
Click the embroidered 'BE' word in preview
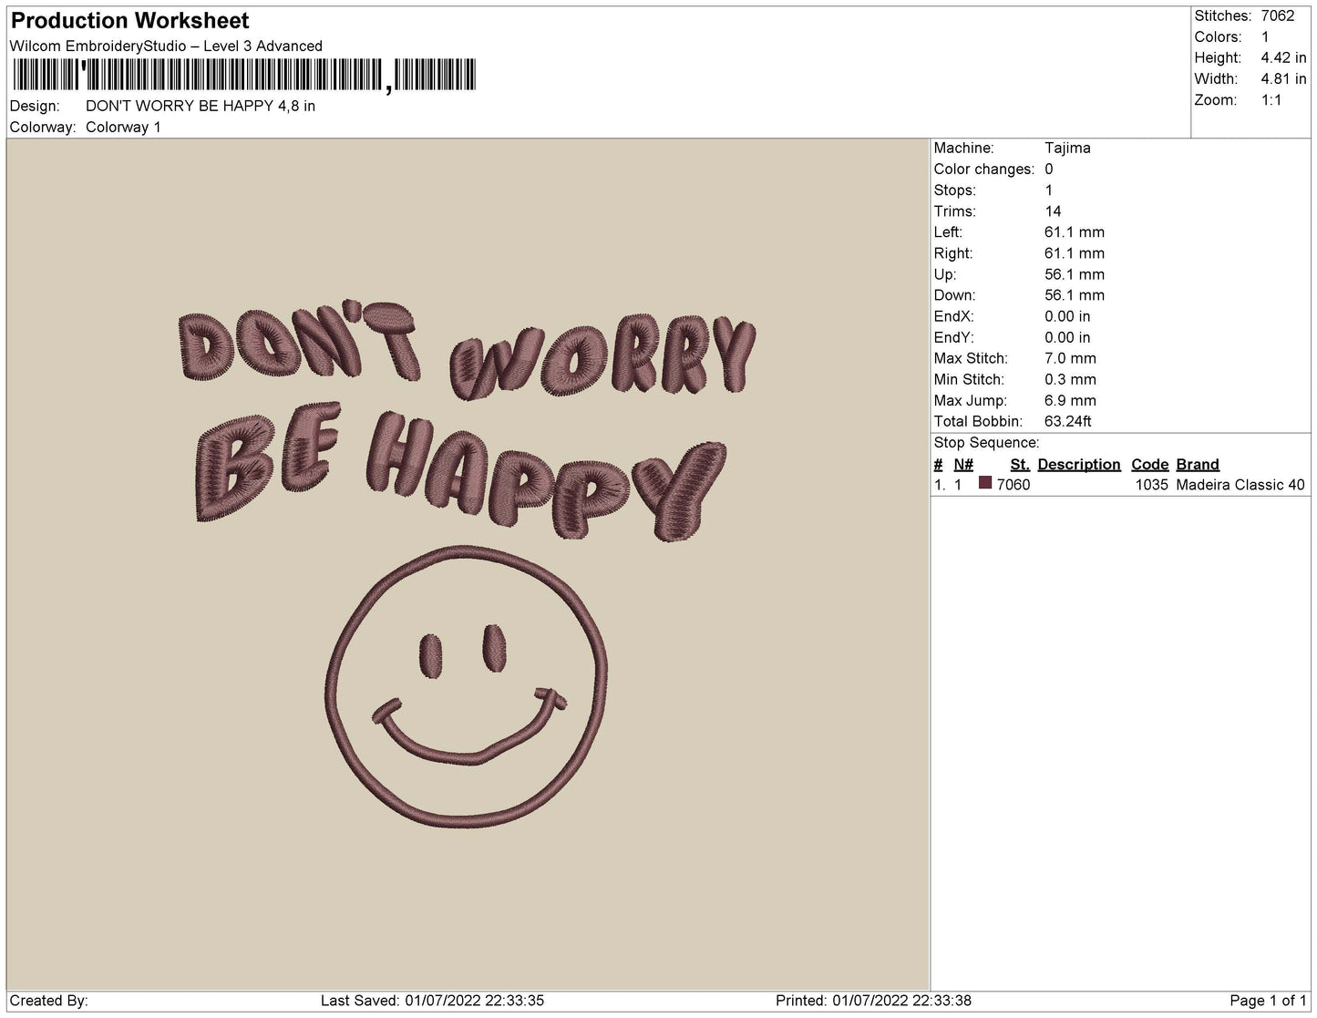click(x=270, y=463)
